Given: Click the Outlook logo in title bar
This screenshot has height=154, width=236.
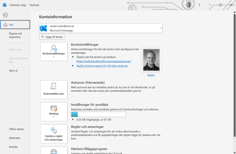Looking at the screenshot, I should (4, 5).
